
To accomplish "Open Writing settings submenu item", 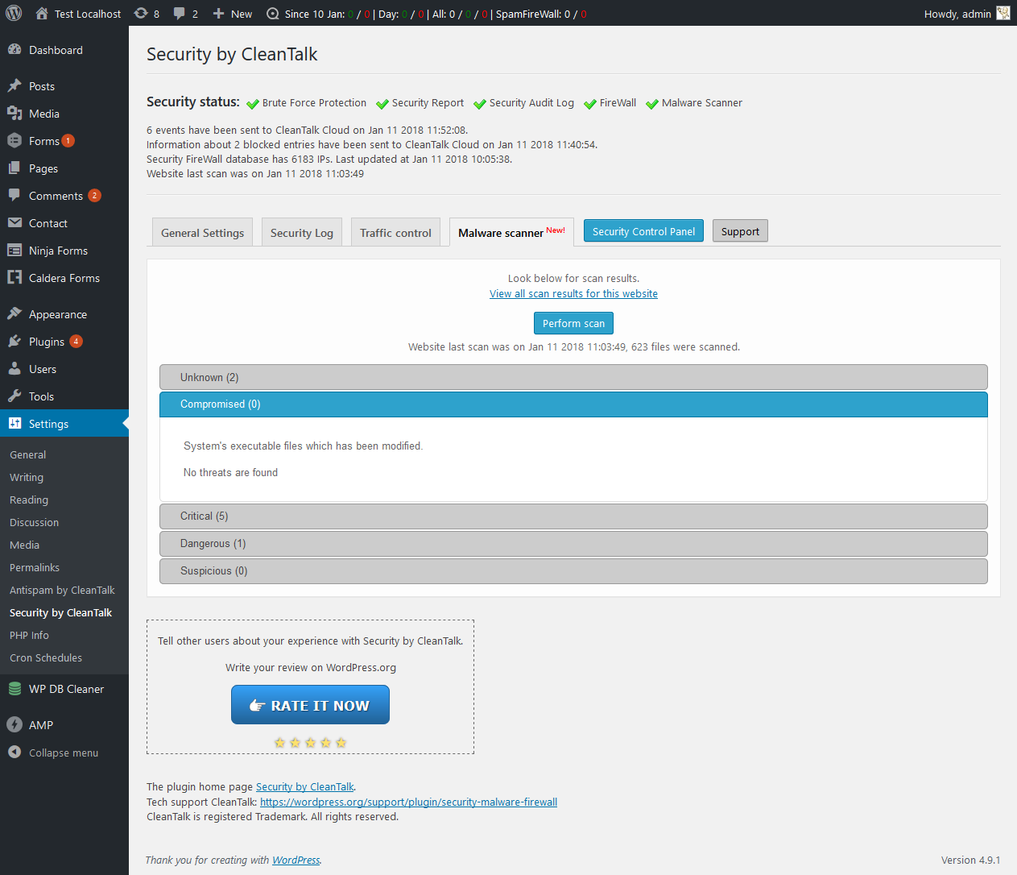I will pyautogui.click(x=27, y=478).
